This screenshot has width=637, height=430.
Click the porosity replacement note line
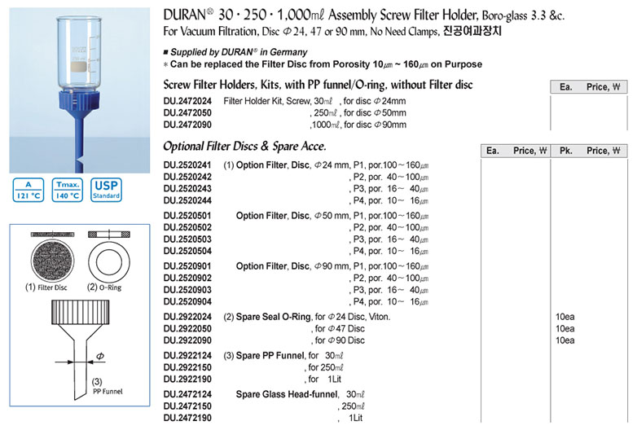323,64
